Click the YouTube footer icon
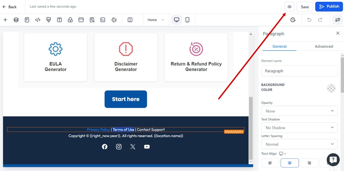344x171 pixels. [x=147, y=147]
